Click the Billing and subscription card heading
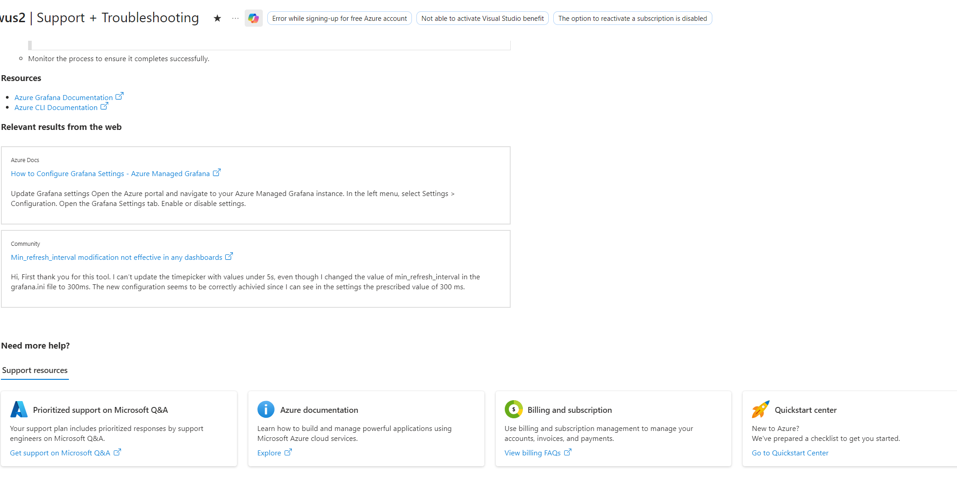957x483 pixels. [x=570, y=410]
